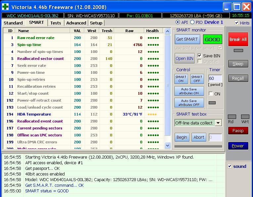Screen dimensions: 253x197
Task: Click the Open BIN button
Action: (x=185, y=58)
